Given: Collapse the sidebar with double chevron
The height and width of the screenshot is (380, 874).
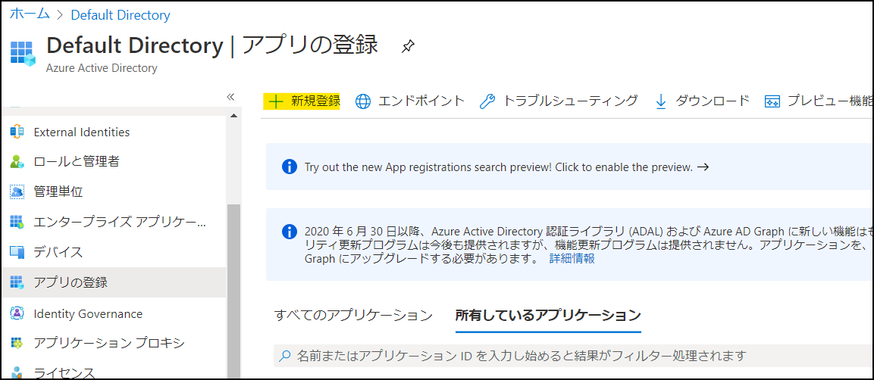Looking at the screenshot, I should pos(230,96).
